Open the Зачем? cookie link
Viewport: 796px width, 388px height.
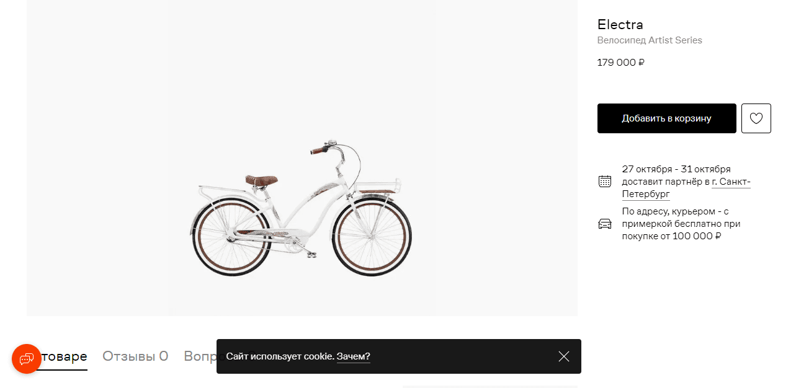coord(354,356)
